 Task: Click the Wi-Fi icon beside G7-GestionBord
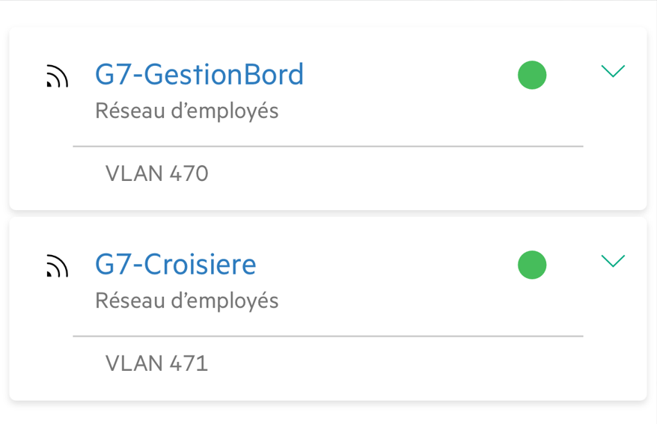[57, 76]
